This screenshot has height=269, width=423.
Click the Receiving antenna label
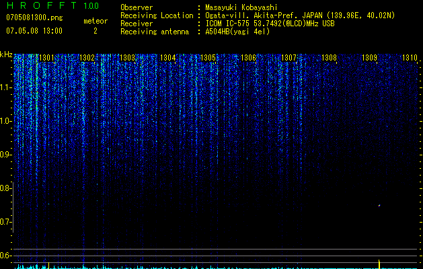click(x=155, y=32)
